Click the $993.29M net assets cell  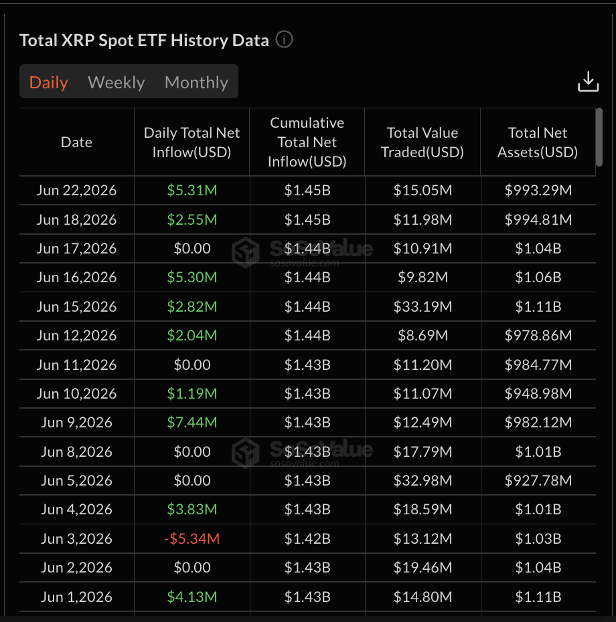[538, 191]
